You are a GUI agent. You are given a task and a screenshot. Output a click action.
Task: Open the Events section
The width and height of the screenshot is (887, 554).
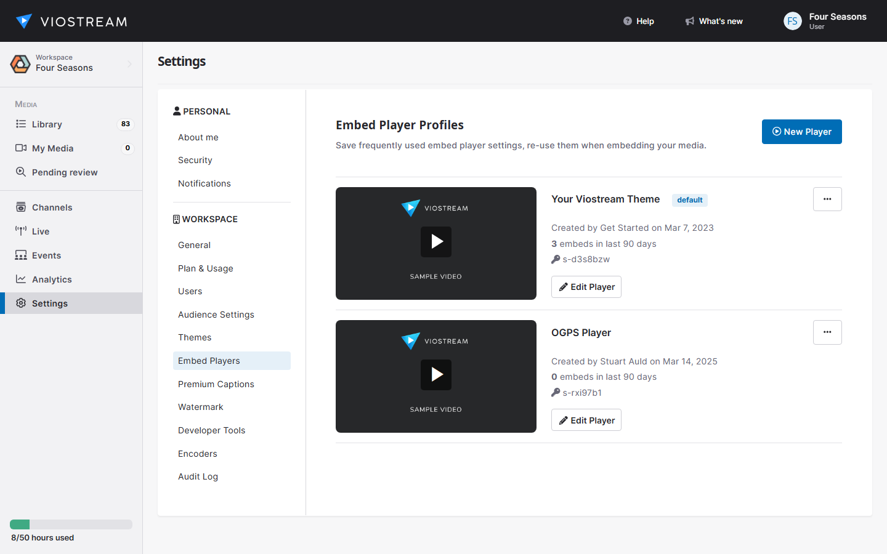46,255
